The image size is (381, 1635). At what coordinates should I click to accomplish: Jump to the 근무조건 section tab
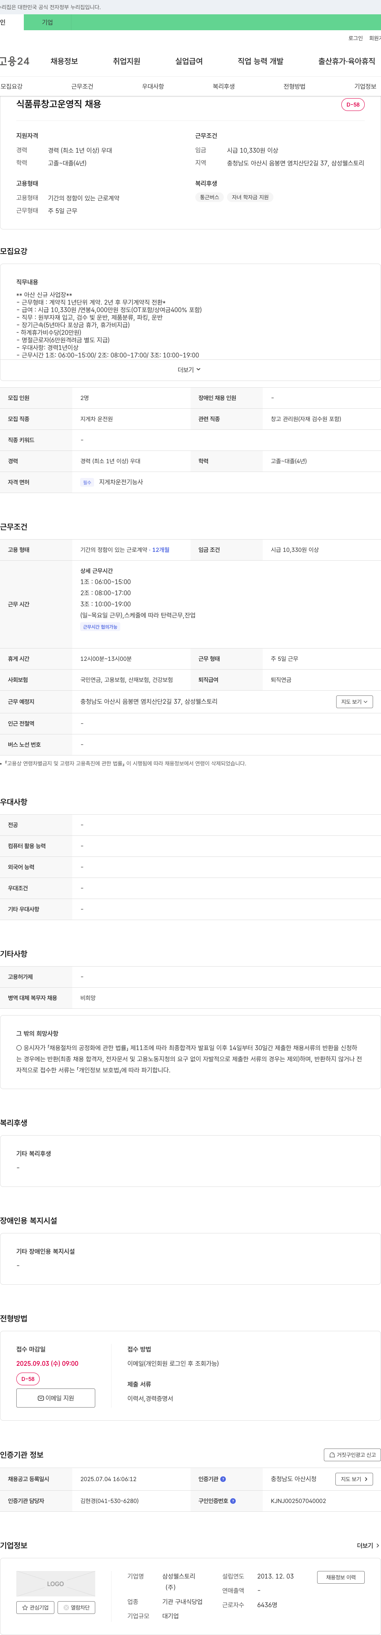82,86
